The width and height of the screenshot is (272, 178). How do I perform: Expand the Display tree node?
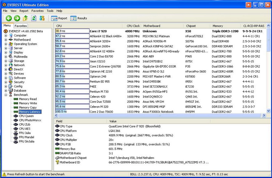[x=6, y=52]
